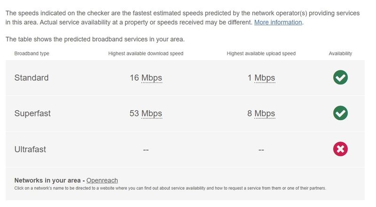Screen dimensions: 376x207
Task: Select the Superfast broadband type label
Action: (x=32, y=113)
